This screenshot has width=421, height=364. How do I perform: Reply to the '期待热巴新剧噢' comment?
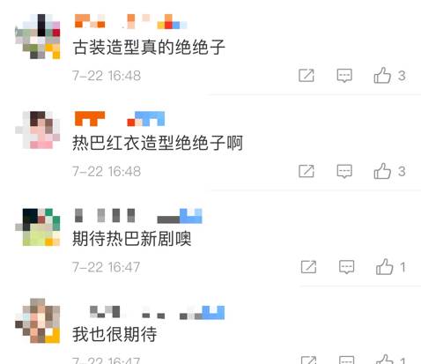point(347,267)
